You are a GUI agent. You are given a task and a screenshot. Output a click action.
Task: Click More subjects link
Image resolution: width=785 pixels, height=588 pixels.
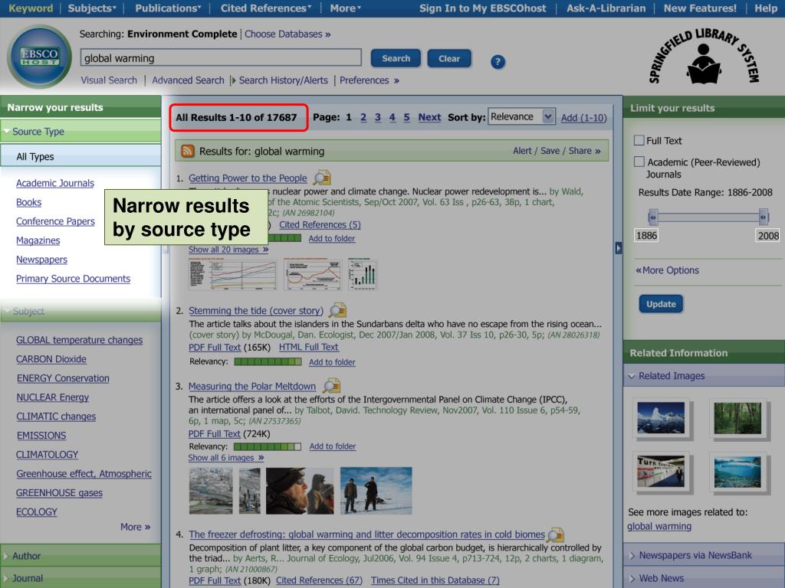135,527
